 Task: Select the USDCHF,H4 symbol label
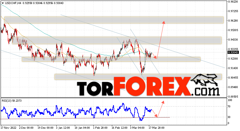[x=13, y=3]
